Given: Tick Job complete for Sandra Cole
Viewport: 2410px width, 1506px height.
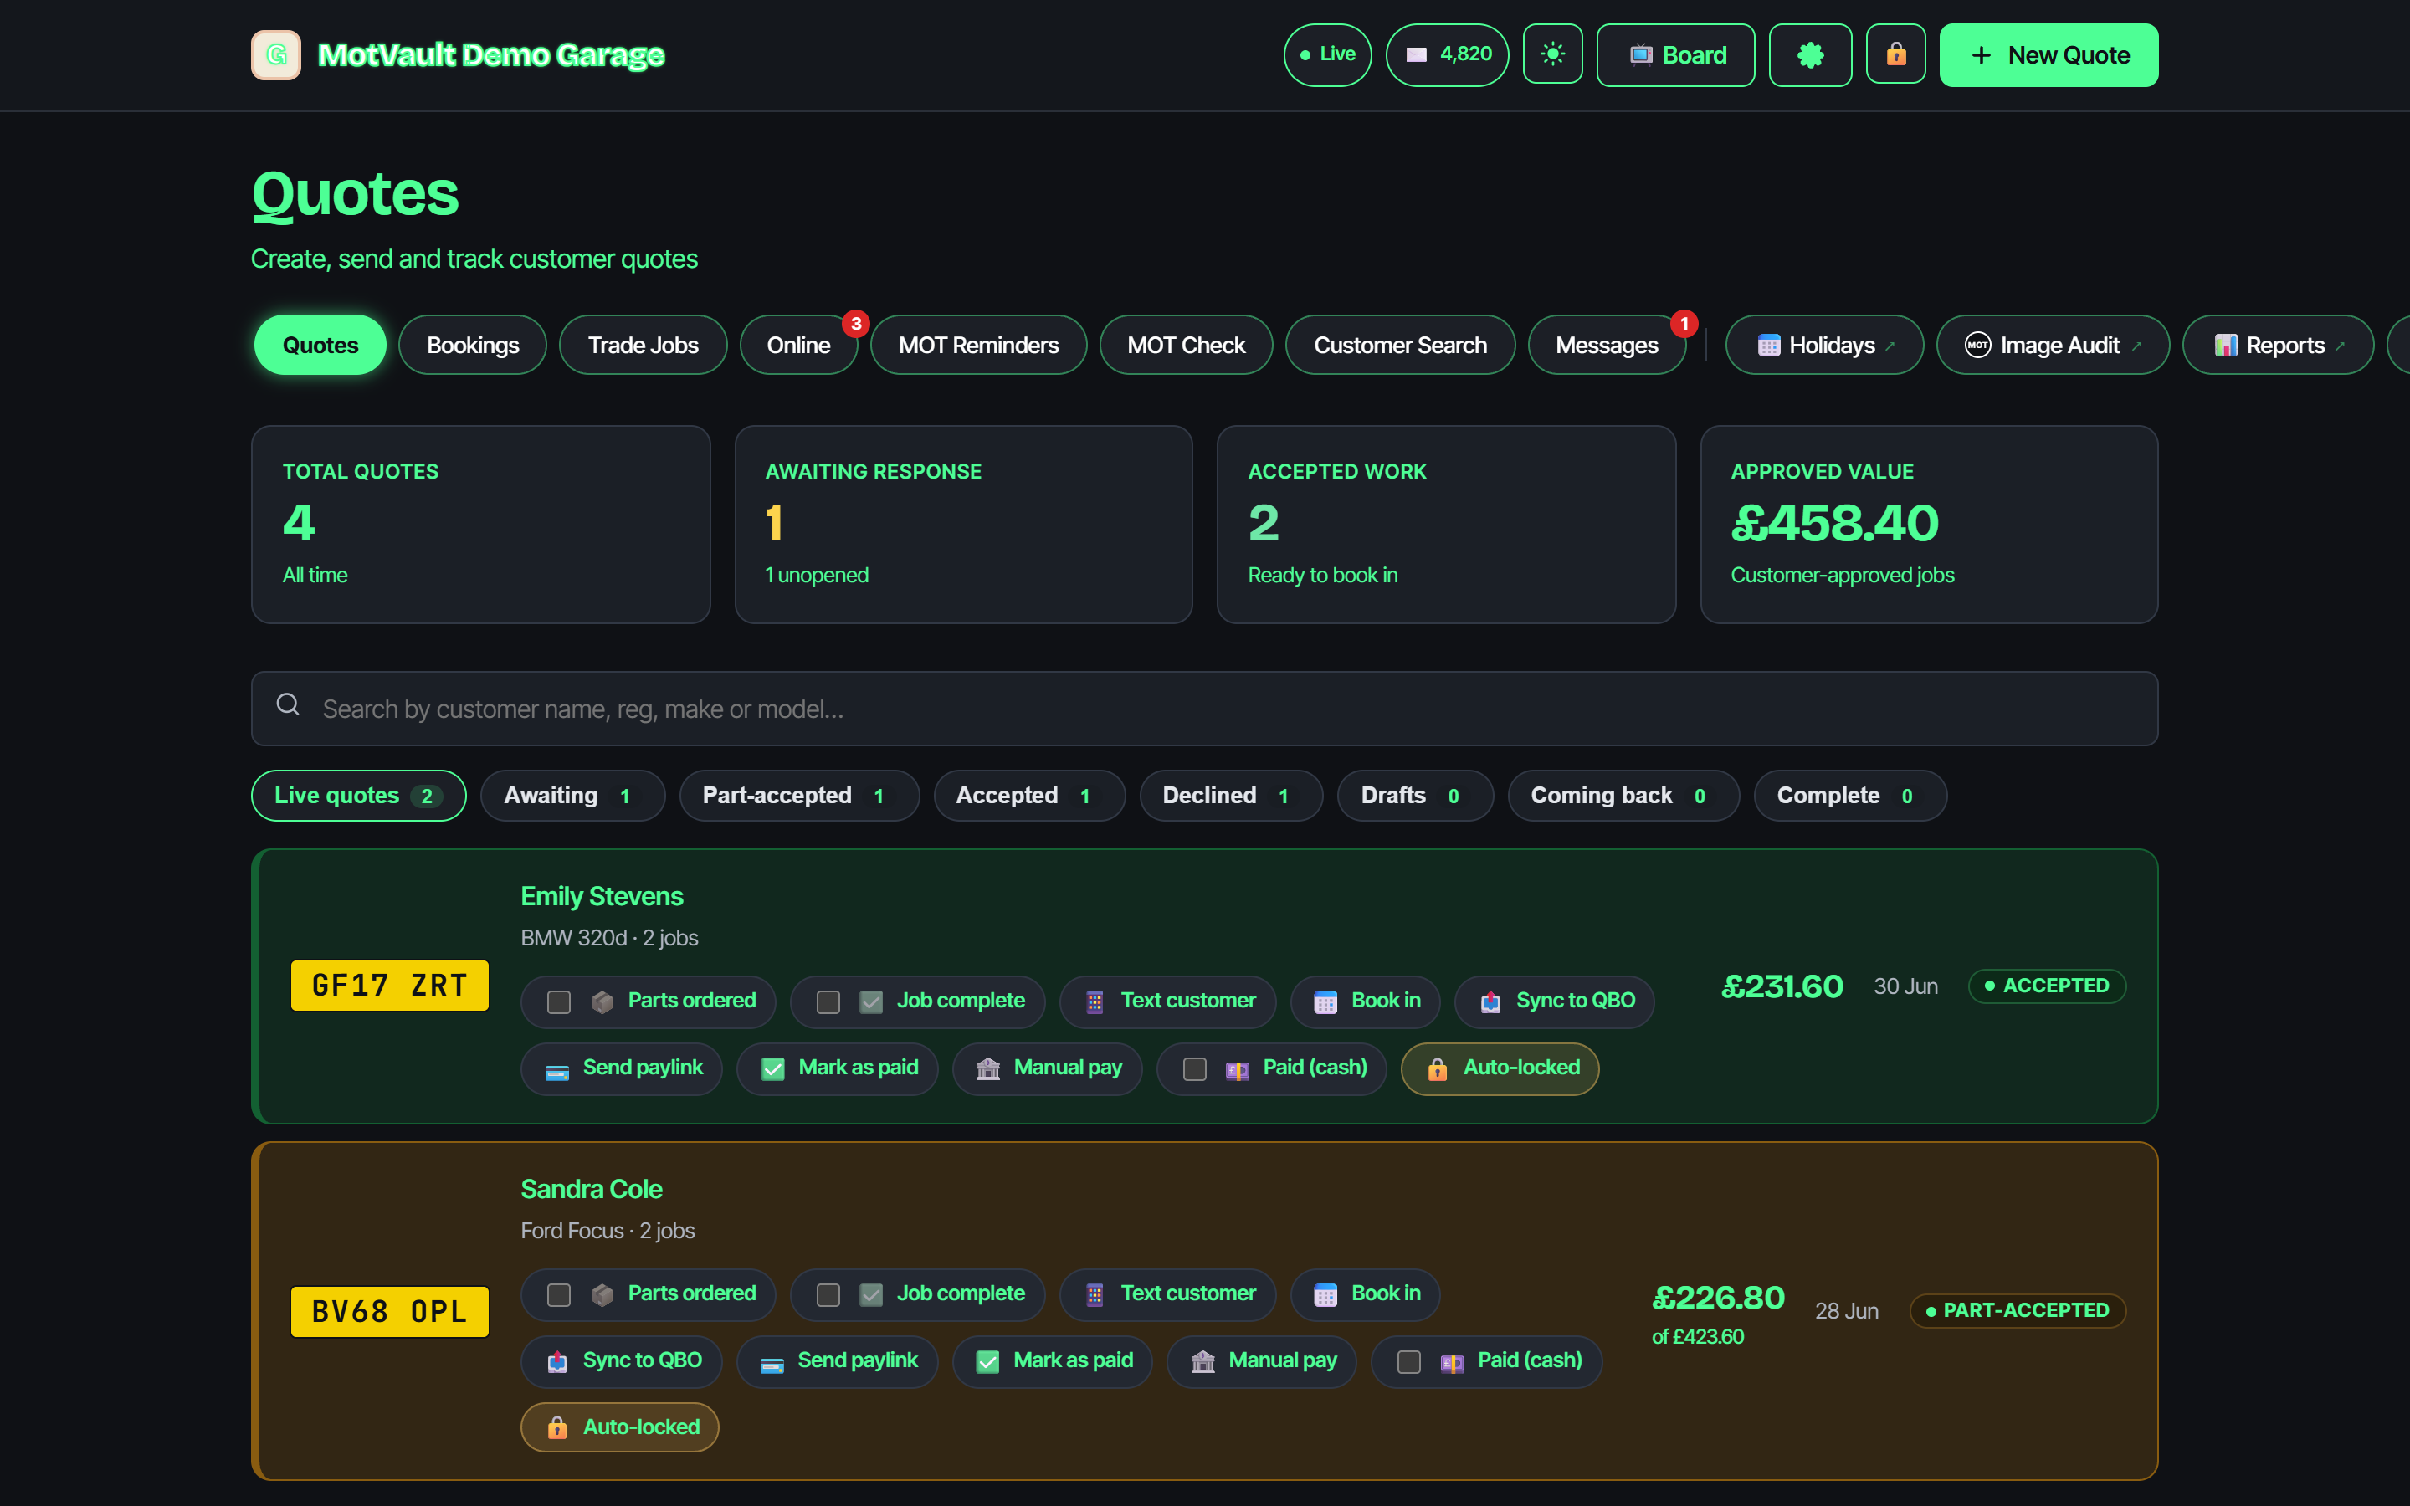Looking at the screenshot, I should pos(828,1293).
